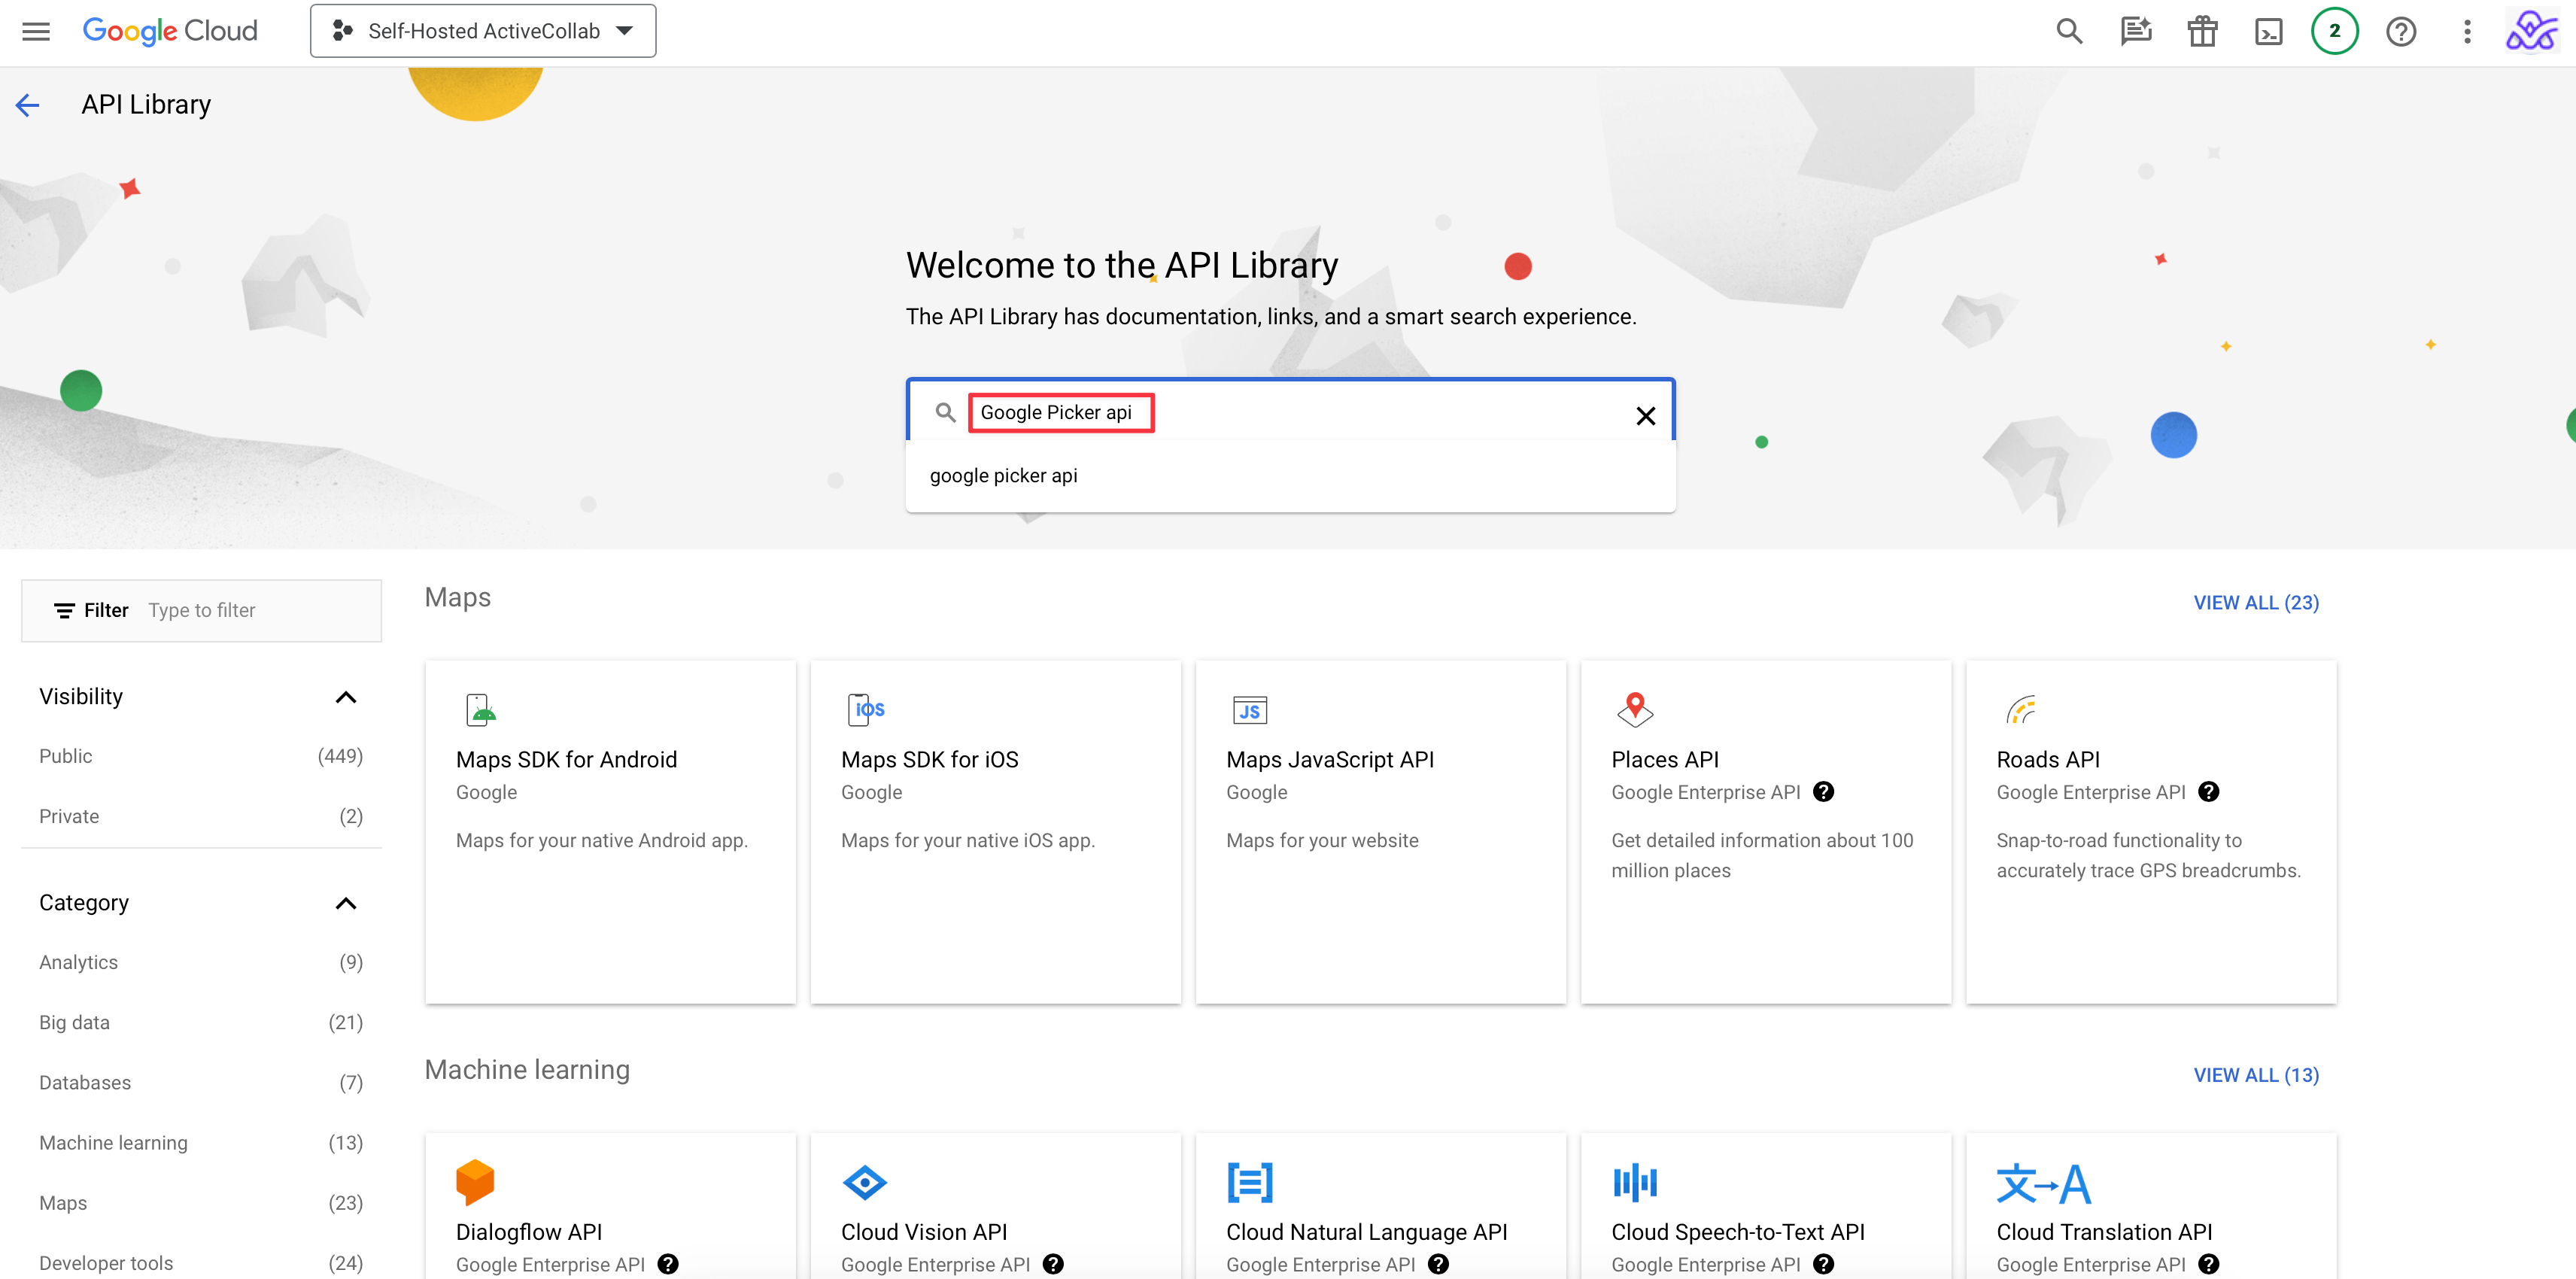Click the back arrow beside API Library
This screenshot has height=1279, width=2576.
[28, 104]
